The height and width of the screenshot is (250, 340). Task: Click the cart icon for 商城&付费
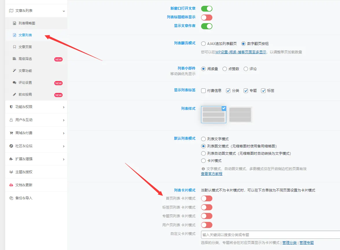click(x=11, y=133)
